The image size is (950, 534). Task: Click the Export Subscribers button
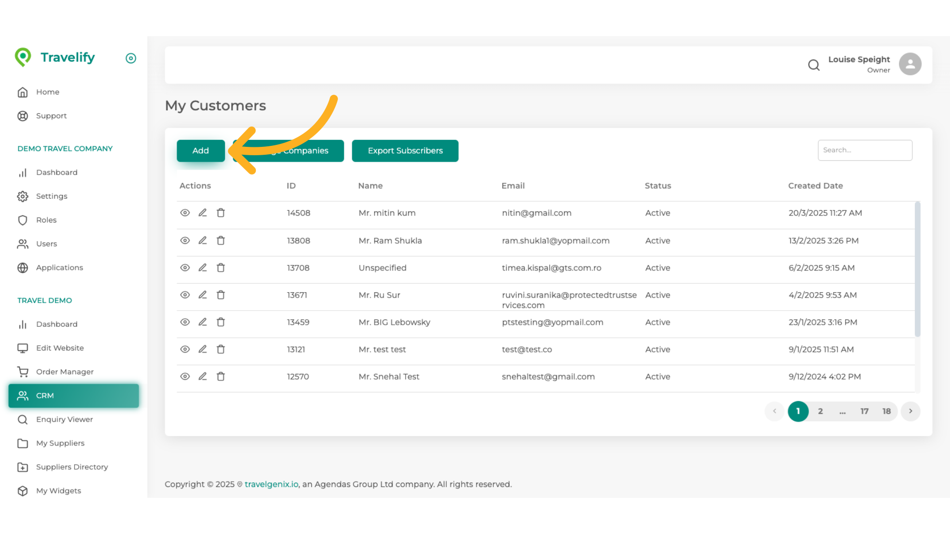405,150
